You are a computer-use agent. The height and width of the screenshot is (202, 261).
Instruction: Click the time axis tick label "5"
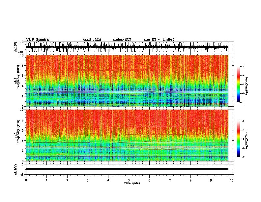(x=129, y=180)
